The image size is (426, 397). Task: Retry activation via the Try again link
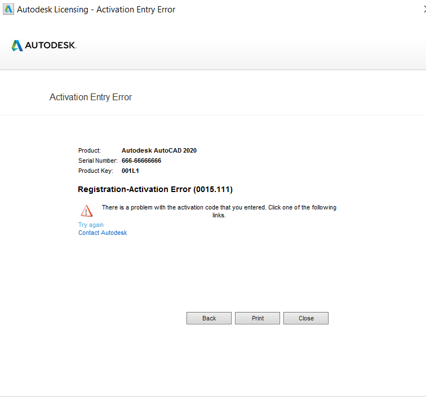click(91, 225)
